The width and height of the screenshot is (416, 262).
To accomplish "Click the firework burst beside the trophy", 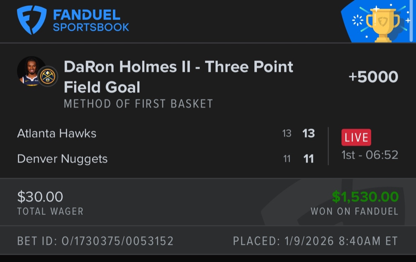I will pos(357,20).
